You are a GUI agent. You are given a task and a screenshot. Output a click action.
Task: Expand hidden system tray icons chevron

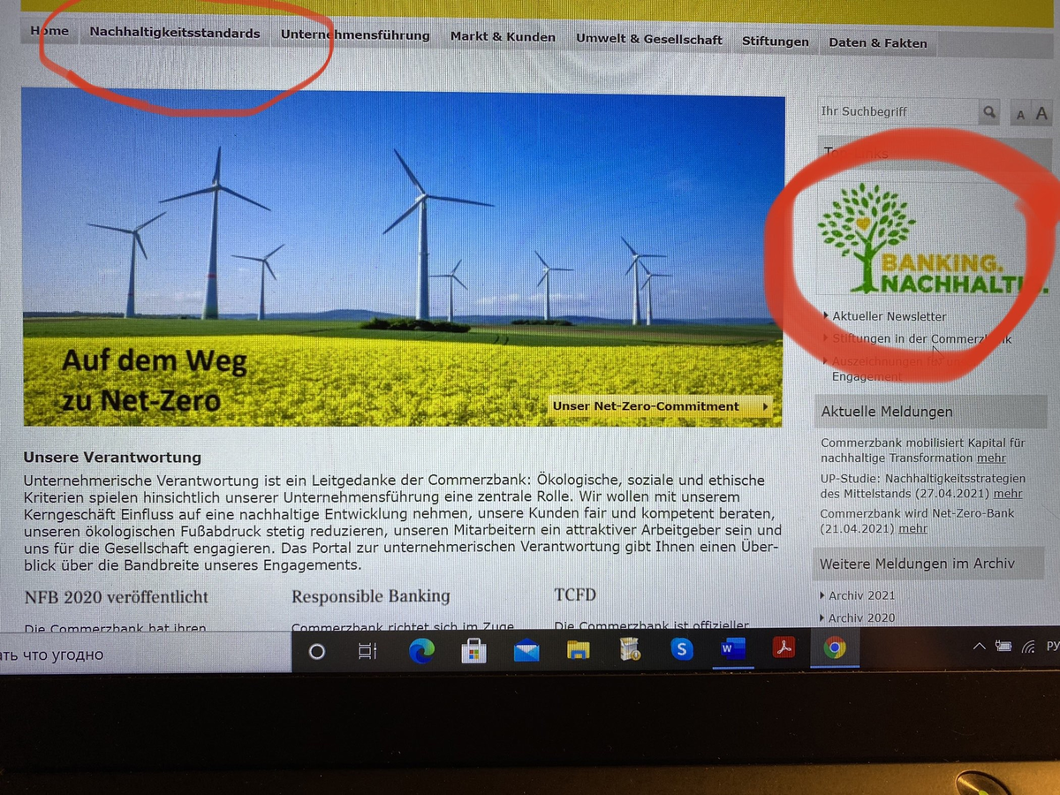pyautogui.click(x=978, y=647)
